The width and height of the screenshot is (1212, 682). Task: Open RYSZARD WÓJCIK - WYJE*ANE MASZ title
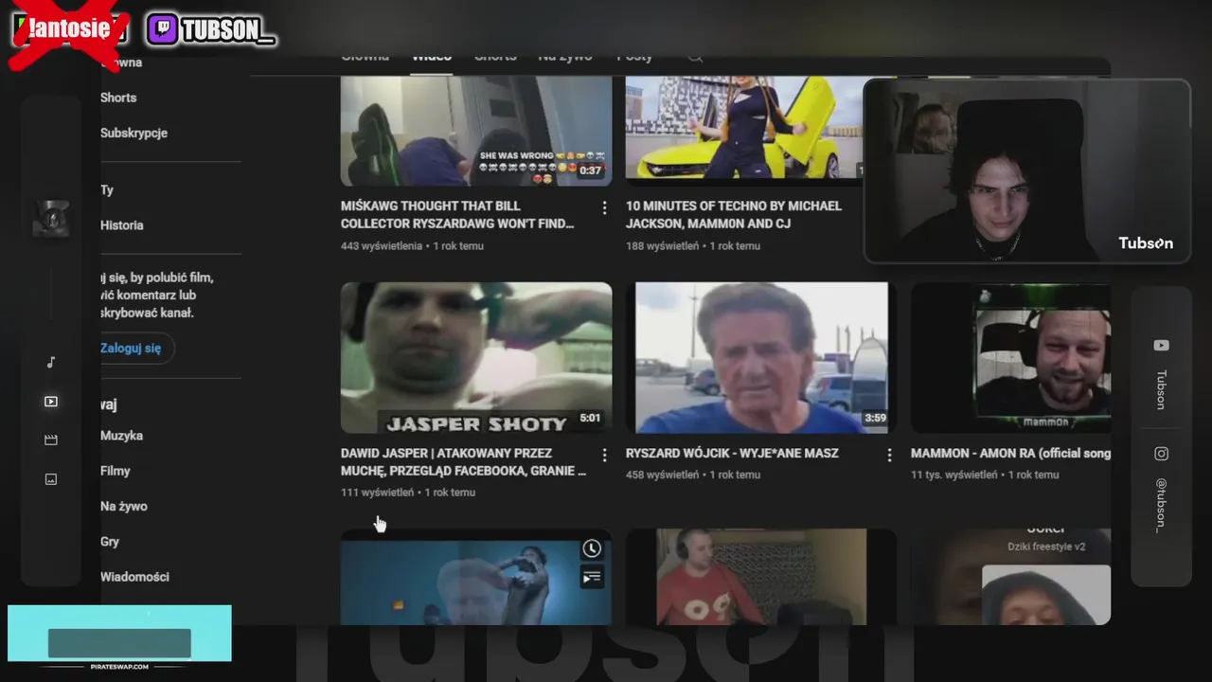tap(732, 454)
